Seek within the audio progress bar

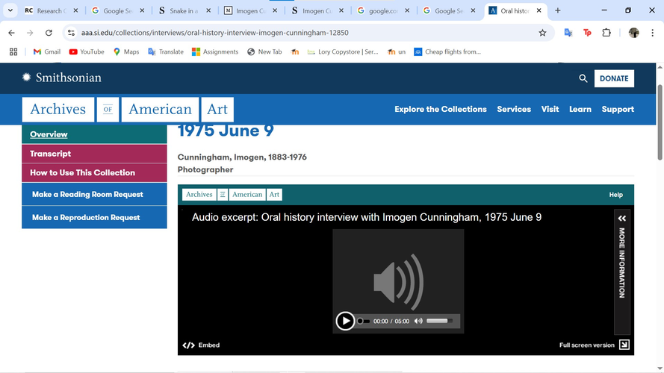(x=364, y=321)
